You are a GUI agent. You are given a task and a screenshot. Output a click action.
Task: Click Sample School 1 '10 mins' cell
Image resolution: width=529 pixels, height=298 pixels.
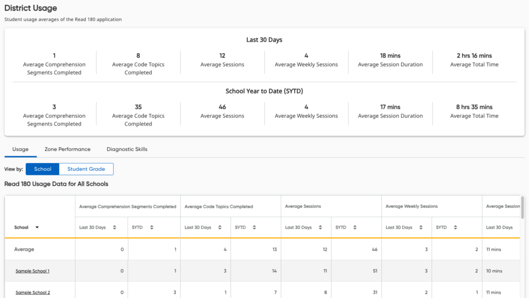pyautogui.click(x=494, y=271)
